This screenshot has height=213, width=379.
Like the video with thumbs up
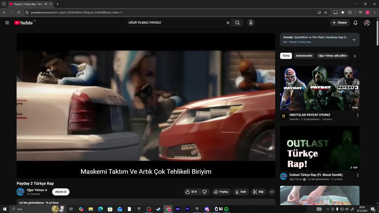[191, 192]
